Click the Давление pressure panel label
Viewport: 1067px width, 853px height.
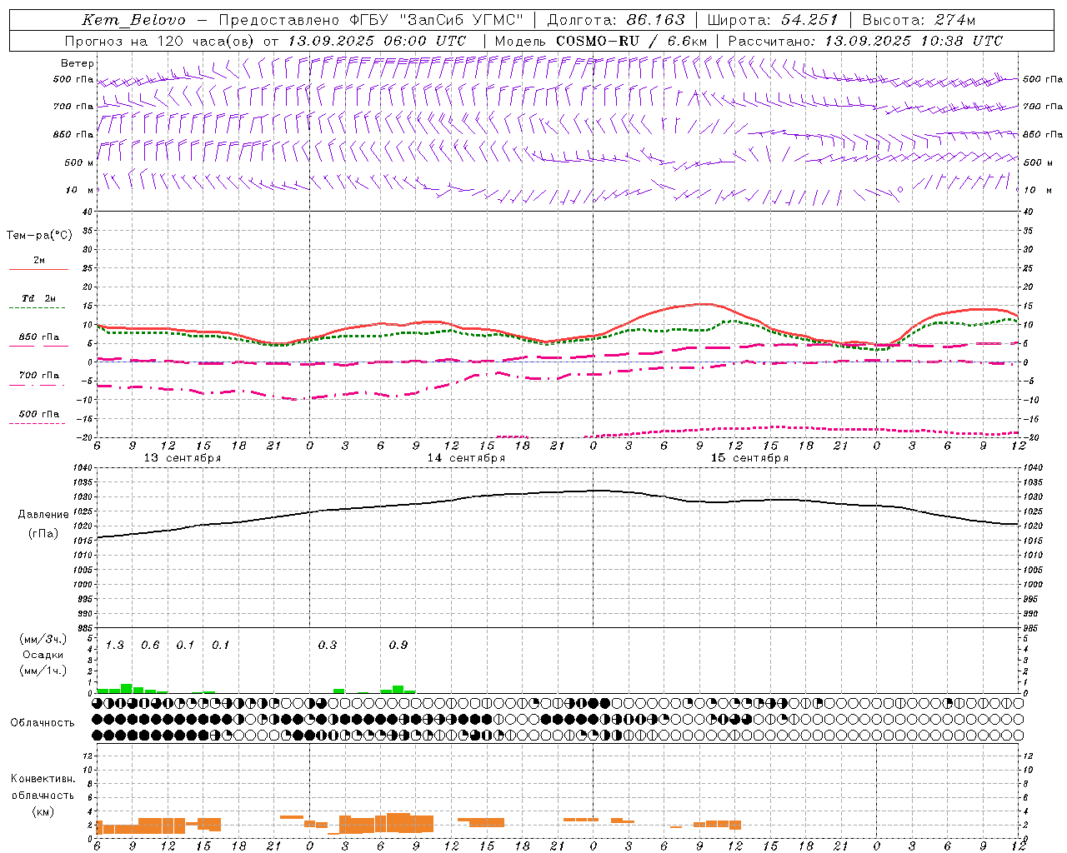click(x=43, y=515)
